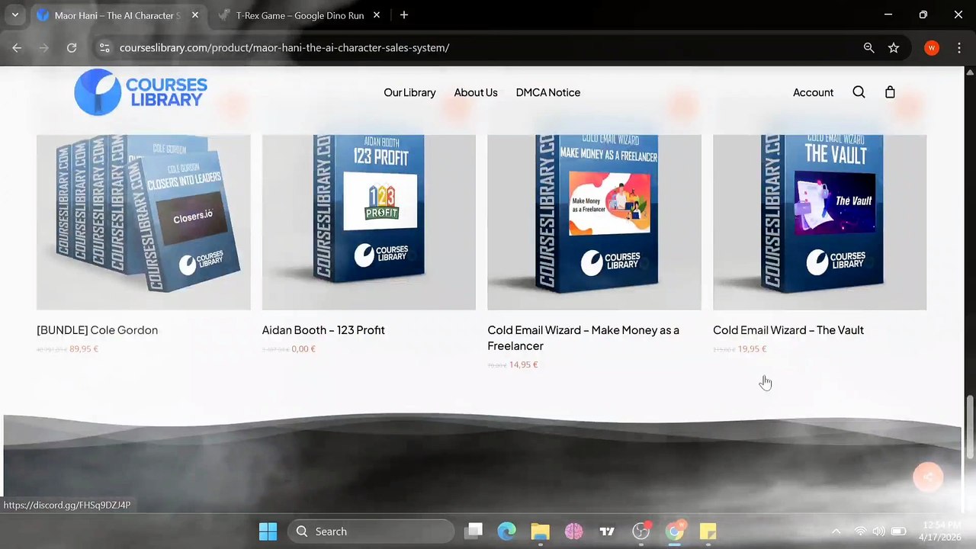Open the taskbar clock and date

pyautogui.click(x=942, y=531)
